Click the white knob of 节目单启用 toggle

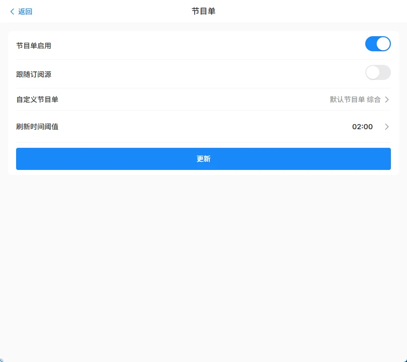383,44
